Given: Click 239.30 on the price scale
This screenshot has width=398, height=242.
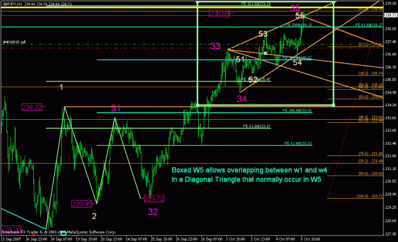Looking at the screenshot, I should pos(390,3).
